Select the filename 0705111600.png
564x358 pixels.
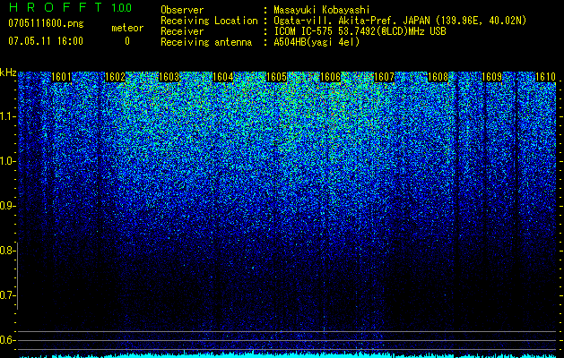(x=46, y=23)
